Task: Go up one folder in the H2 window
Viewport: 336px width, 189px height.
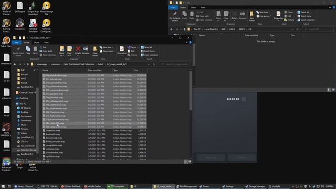Action: (184, 29)
